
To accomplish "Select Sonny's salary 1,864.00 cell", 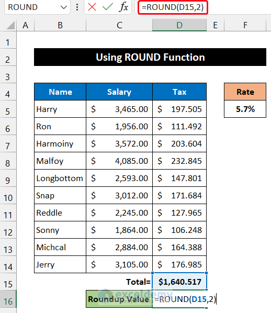I will point(119,230).
